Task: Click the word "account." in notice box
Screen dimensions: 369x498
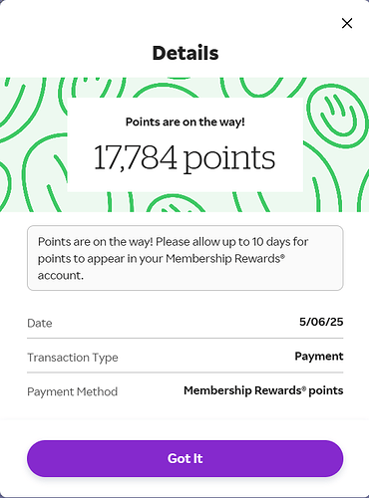Action: tap(61, 276)
